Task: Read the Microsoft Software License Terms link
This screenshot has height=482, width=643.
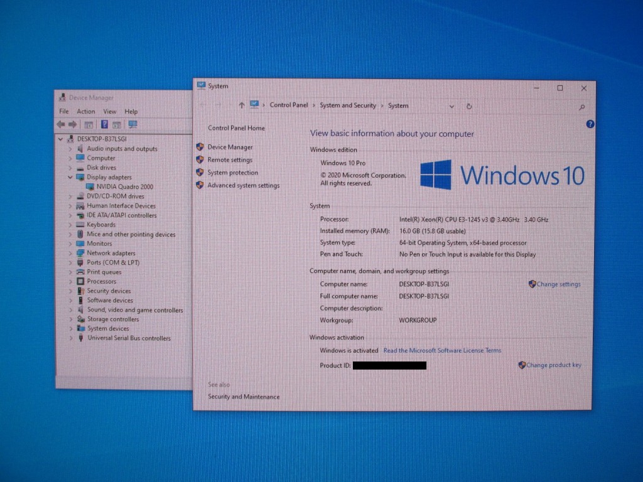Action: (x=442, y=350)
